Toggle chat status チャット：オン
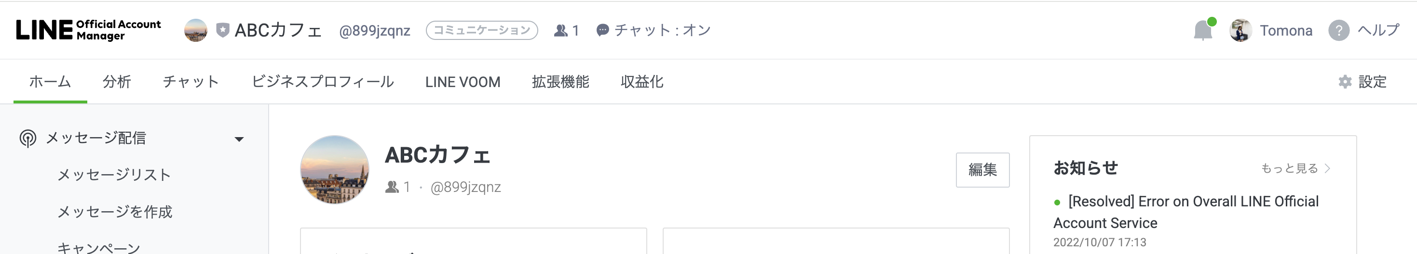Image resolution: width=1417 pixels, height=254 pixels. pos(654,31)
